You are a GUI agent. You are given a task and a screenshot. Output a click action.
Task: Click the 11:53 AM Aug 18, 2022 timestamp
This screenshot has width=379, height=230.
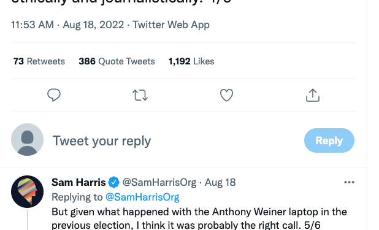[67, 25]
